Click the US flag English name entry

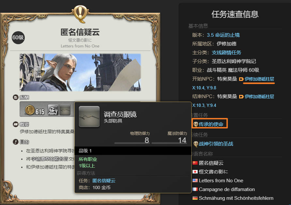click(218, 181)
